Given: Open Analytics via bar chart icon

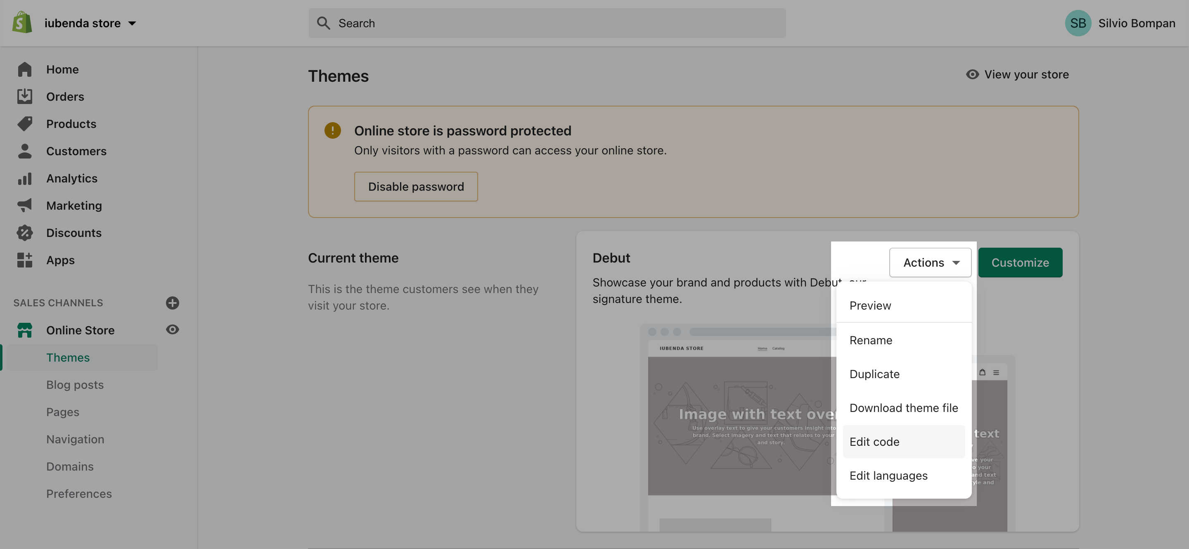Looking at the screenshot, I should [24, 178].
